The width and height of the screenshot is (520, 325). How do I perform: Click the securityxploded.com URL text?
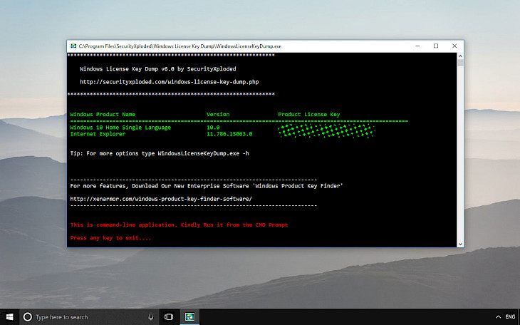coord(169,82)
